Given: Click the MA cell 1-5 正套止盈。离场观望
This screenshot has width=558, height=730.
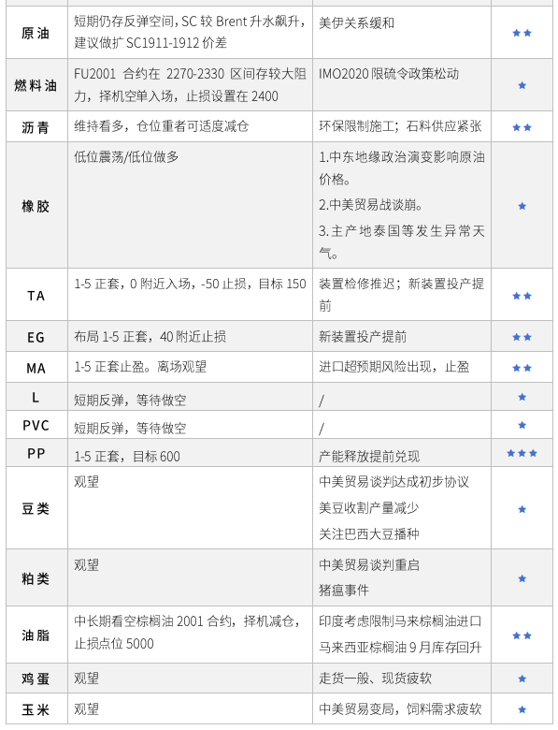Looking at the screenshot, I should coord(140,367).
